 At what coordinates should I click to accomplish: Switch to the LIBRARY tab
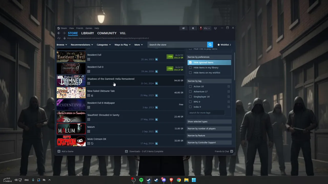pos(88,33)
